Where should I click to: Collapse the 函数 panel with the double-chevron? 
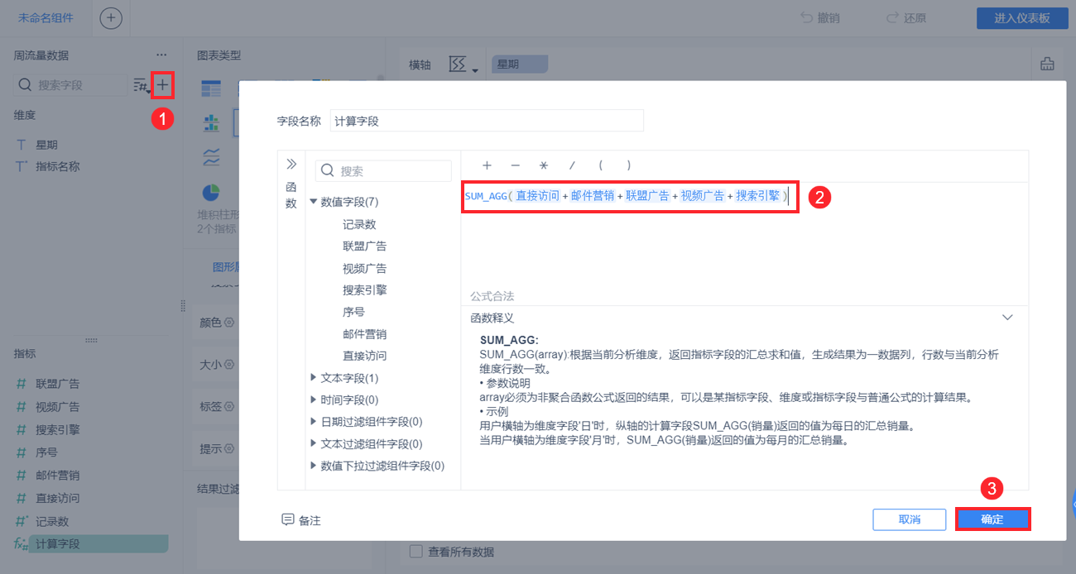(291, 164)
